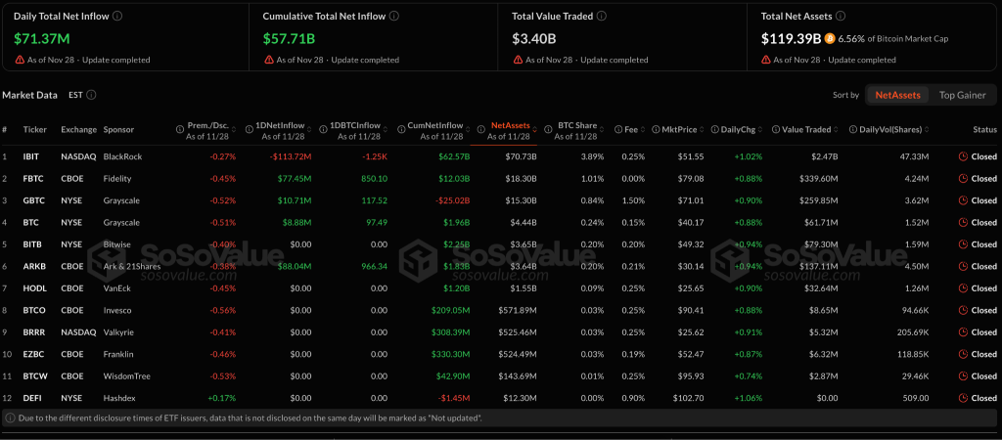
Task: Switch to the Top Gainer tab
Action: point(962,95)
